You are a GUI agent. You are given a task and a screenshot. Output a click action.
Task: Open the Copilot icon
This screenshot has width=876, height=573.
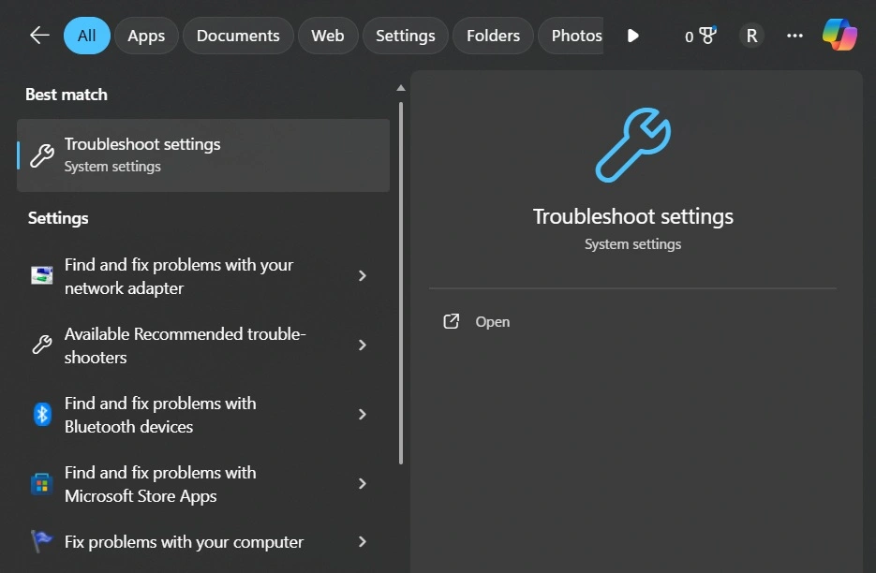pyautogui.click(x=839, y=36)
